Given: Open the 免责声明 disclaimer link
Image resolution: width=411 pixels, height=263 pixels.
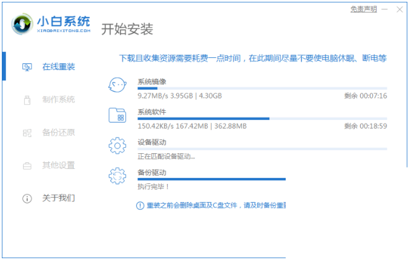Looking at the screenshot, I should [363, 9].
